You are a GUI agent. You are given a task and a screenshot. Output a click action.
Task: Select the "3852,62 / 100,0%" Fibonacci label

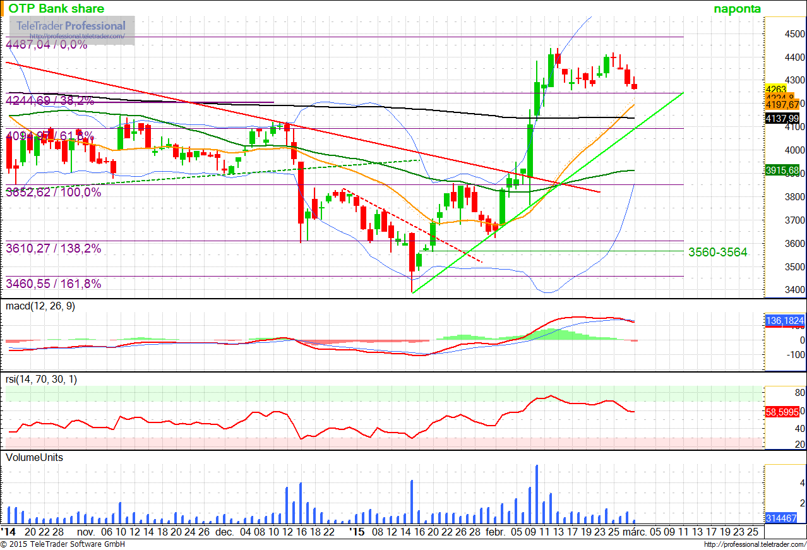click(54, 193)
